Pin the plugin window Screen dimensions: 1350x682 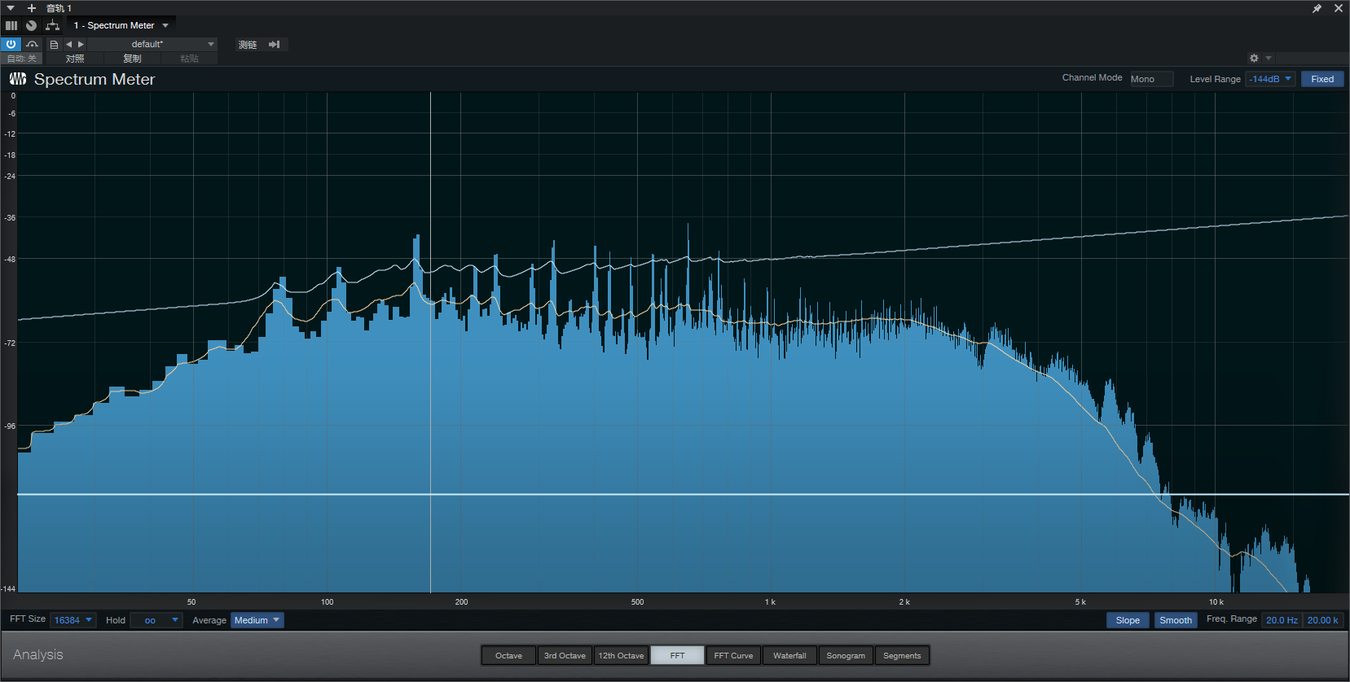pyautogui.click(x=1317, y=8)
